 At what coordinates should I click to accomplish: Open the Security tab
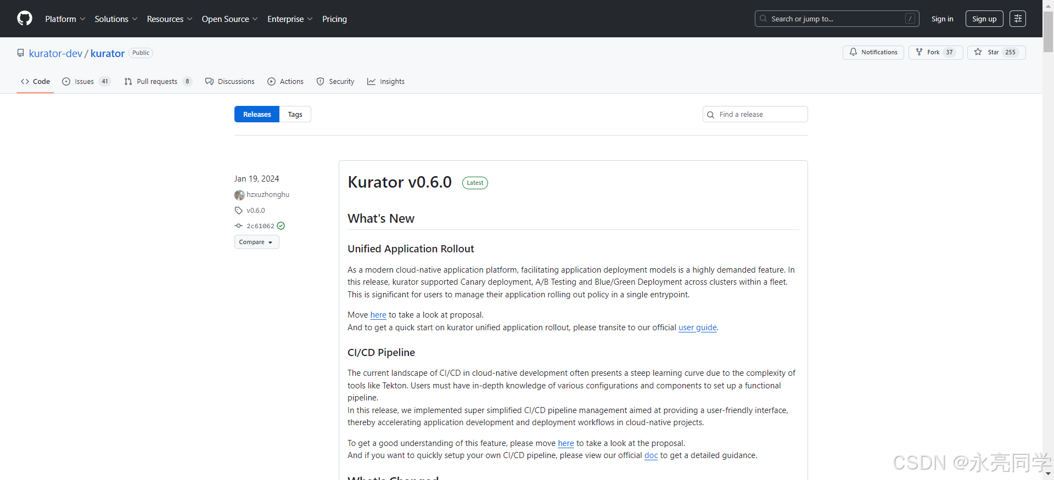coord(335,81)
